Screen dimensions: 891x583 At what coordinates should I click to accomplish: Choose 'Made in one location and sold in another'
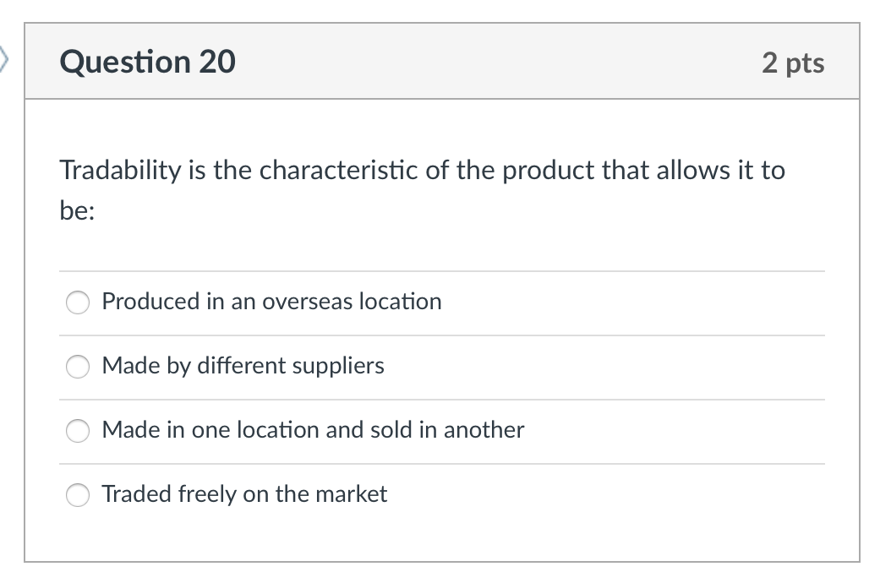pyautogui.click(x=77, y=431)
